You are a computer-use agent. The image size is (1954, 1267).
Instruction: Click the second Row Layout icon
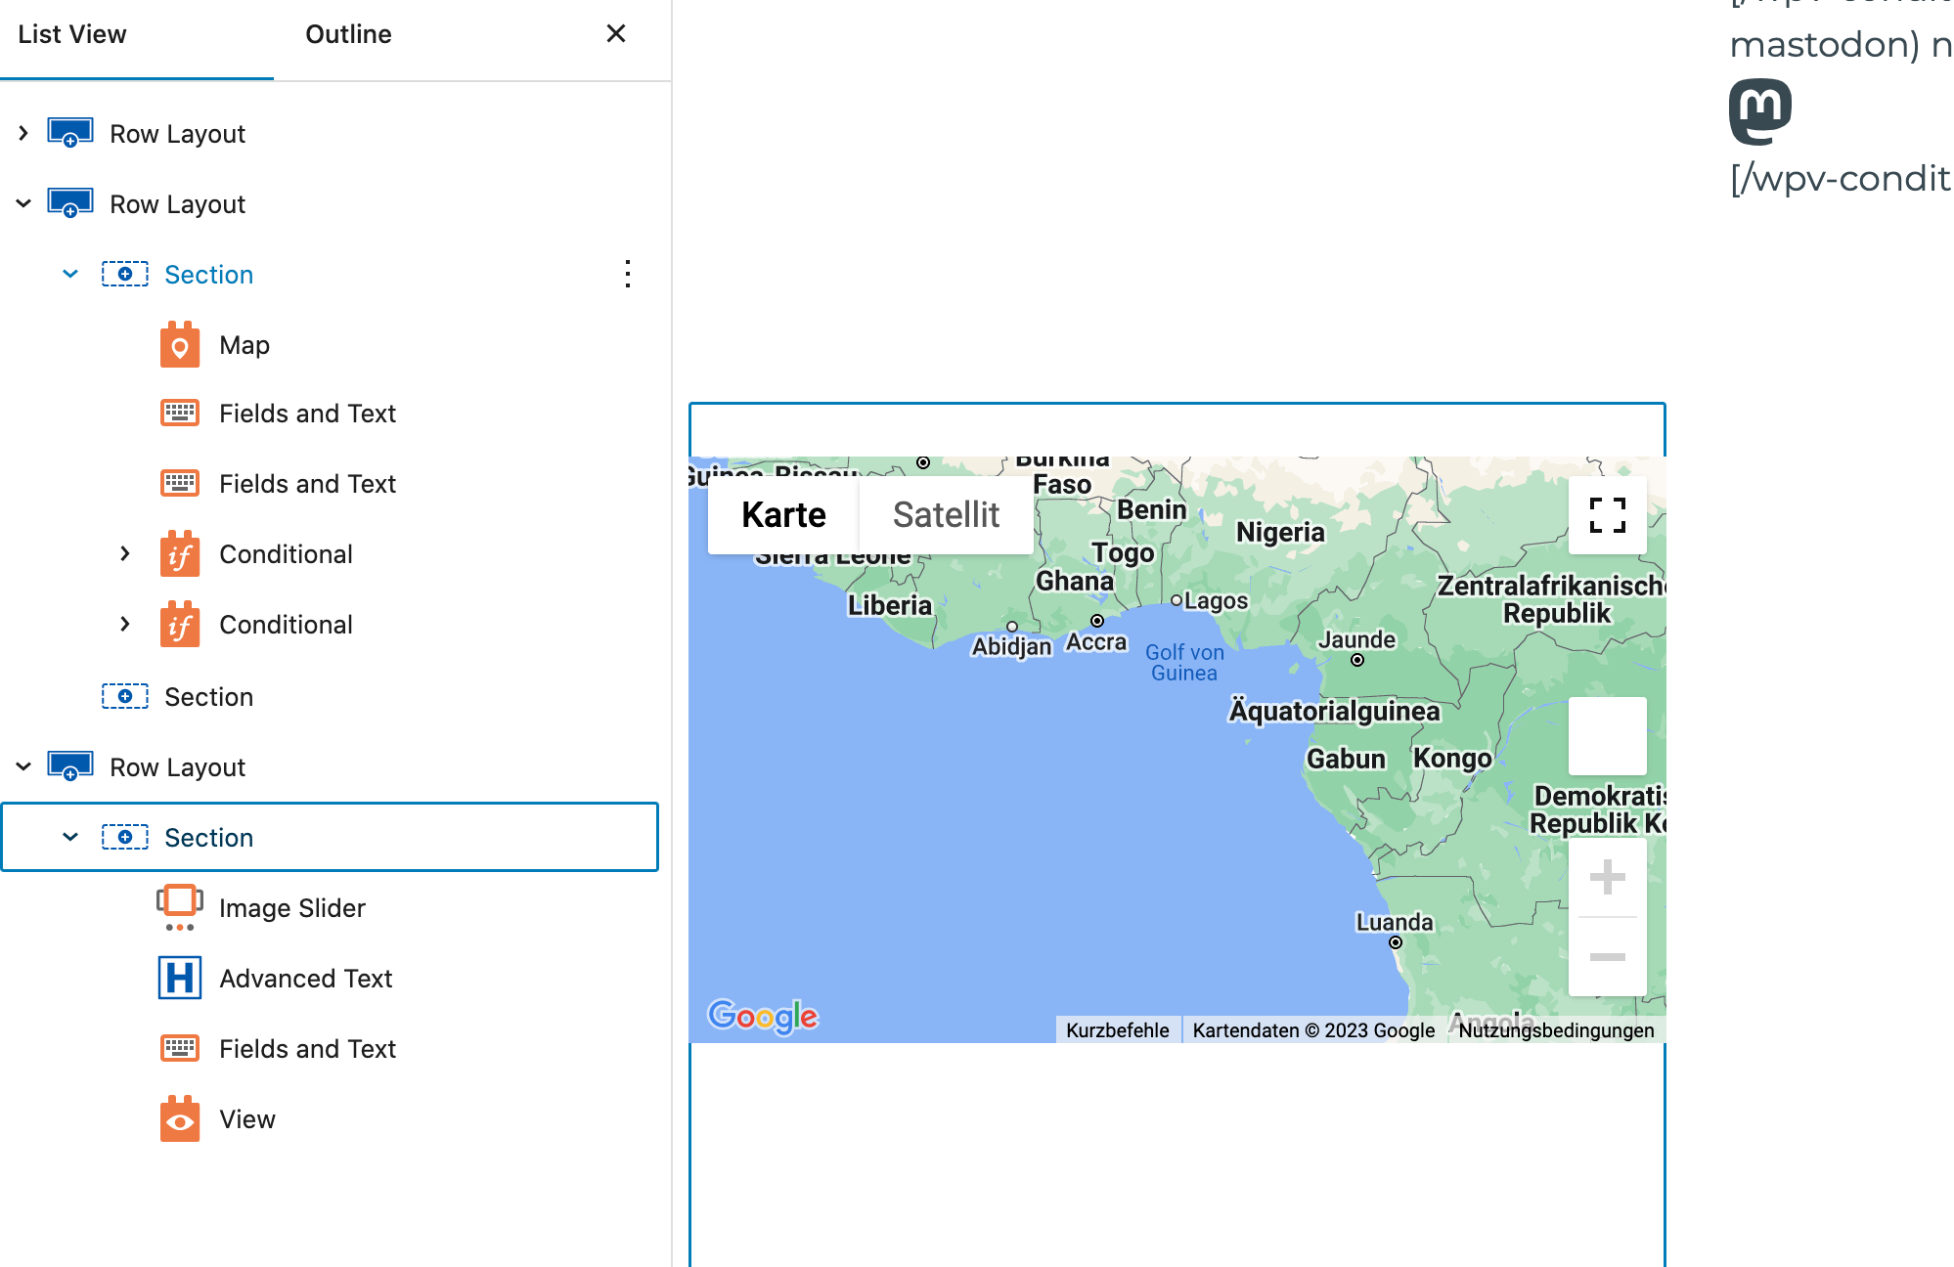tap(70, 203)
